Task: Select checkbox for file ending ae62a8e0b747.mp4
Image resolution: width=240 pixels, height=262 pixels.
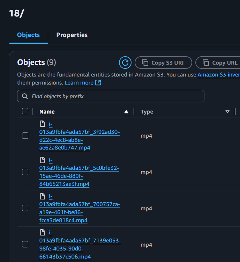Action: (25, 136)
